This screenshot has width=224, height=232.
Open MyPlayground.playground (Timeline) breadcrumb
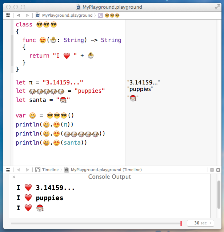[x=106, y=170]
